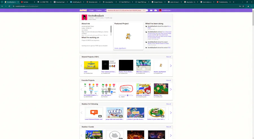The width and height of the screenshot is (254, 139).
Task: Open the tab search chevron in Chrome
Action: tap(2, 2)
